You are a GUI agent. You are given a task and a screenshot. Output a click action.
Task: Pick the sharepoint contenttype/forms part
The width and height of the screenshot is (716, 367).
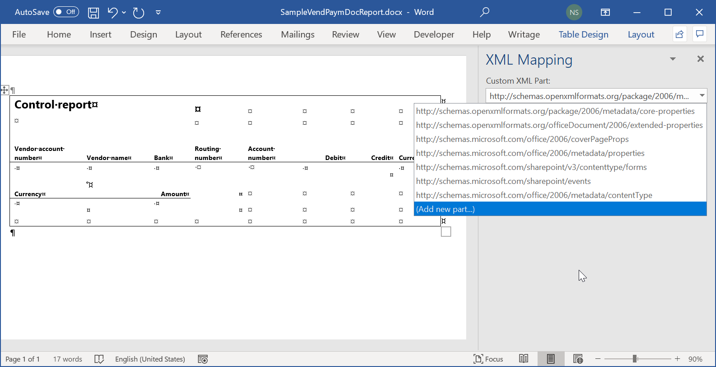coord(560,167)
